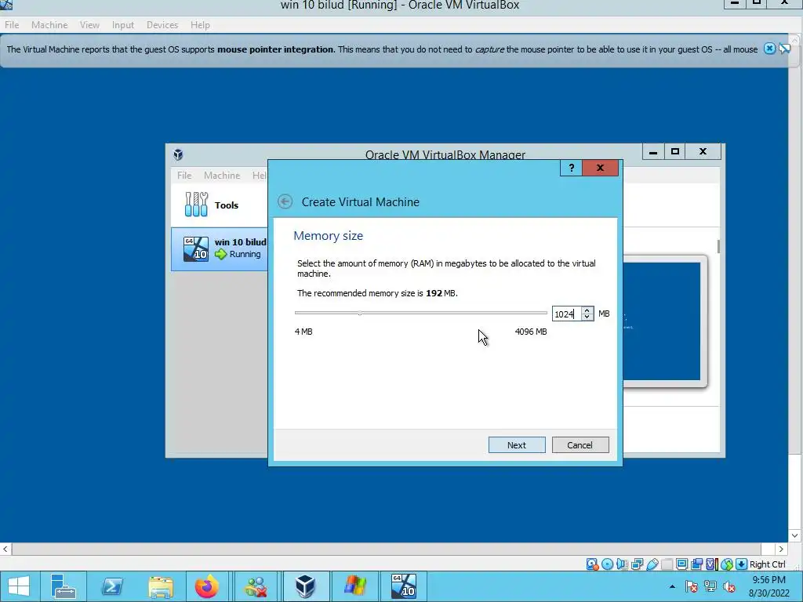
Task: Click the CPU virtualization status icon
Action: pyautogui.click(x=712, y=564)
